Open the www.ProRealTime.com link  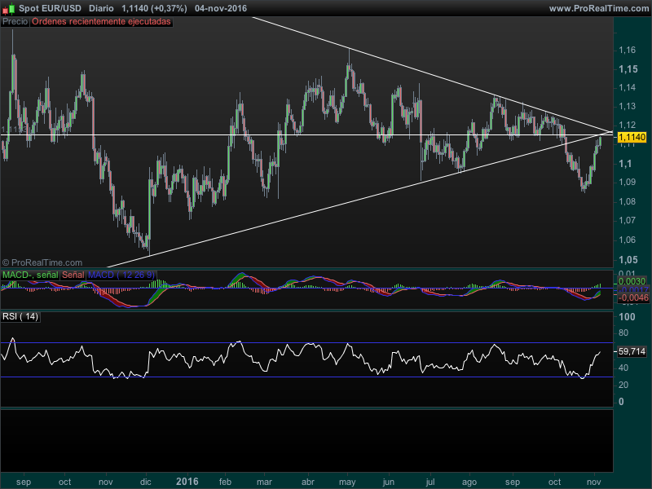[x=597, y=8]
